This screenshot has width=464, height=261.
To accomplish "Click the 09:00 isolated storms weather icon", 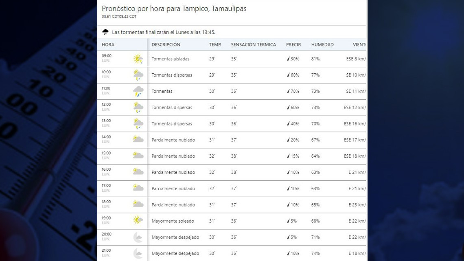I will (x=138, y=59).
